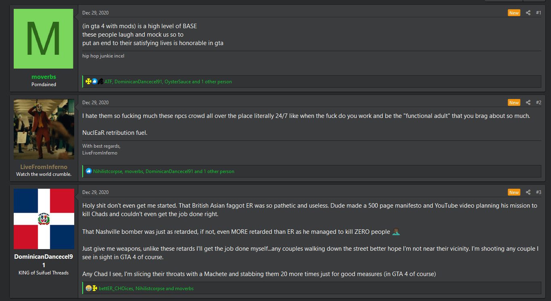
Task: Click the Dominican flag avatar
Action: 44,219
